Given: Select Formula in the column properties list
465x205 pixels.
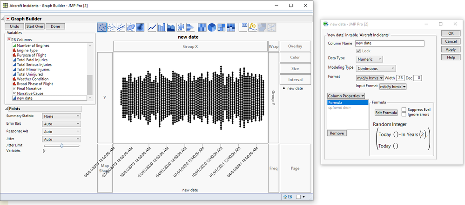Looking at the screenshot, I should pyautogui.click(x=336, y=102).
